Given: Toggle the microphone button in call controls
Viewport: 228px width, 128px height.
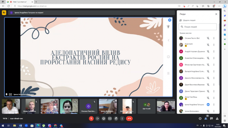Looking at the screenshot, I should [91, 118].
